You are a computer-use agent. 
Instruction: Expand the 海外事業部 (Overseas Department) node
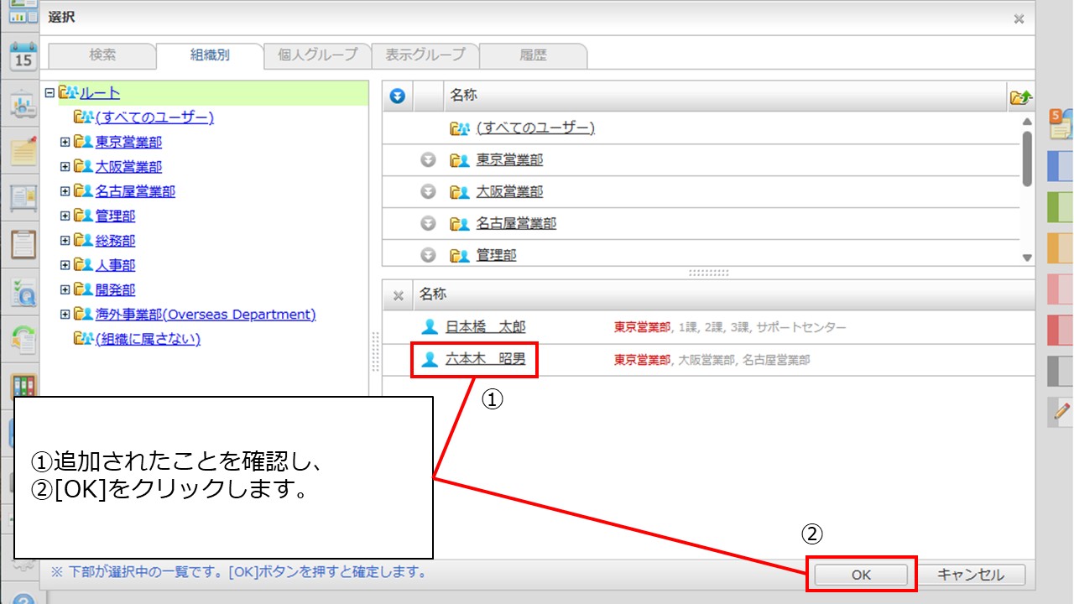point(65,315)
